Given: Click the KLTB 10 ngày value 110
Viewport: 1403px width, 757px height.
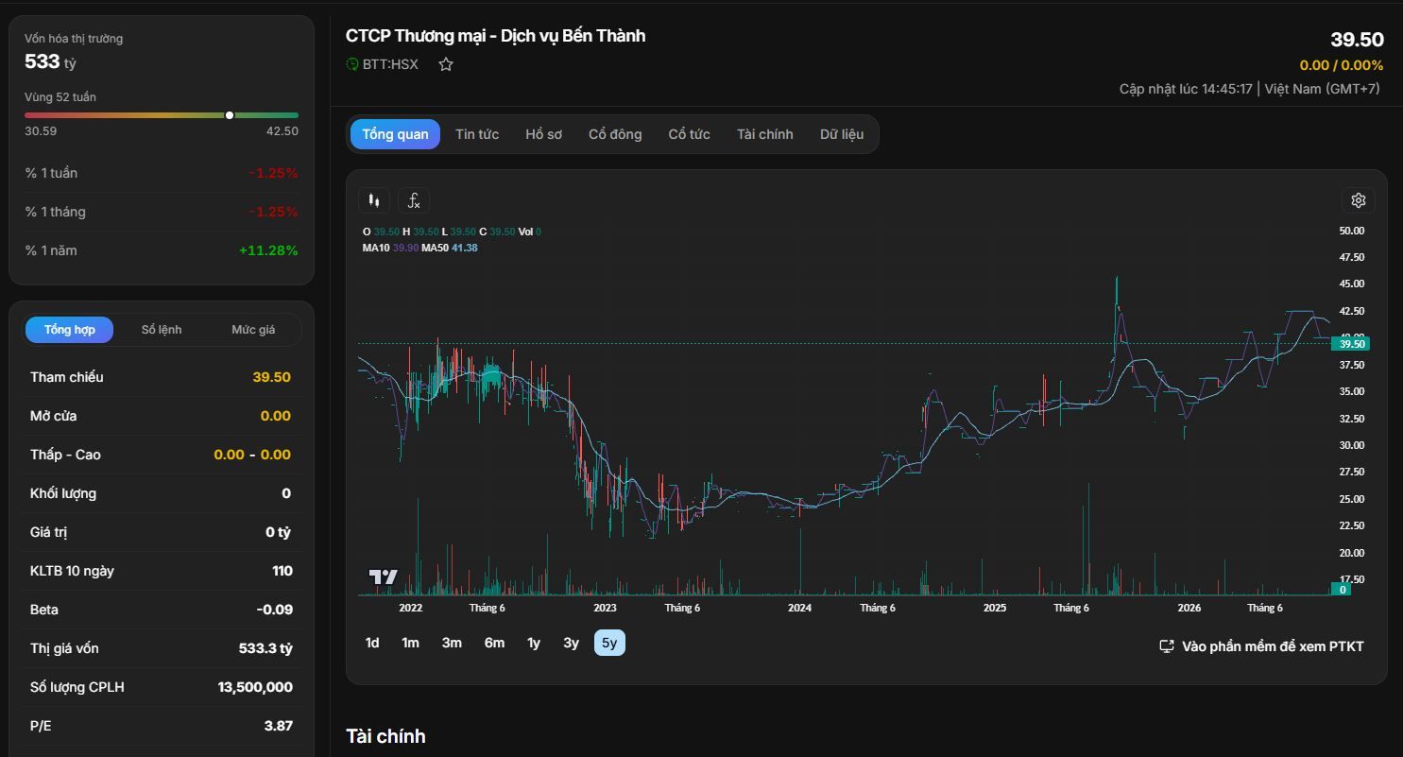Looking at the screenshot, I should point(282,571).
